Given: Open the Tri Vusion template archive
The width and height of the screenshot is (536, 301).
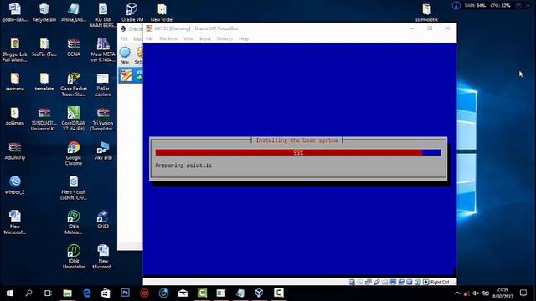Looking at the screenshot, I should pyautogui.click(x=103, y=119).
